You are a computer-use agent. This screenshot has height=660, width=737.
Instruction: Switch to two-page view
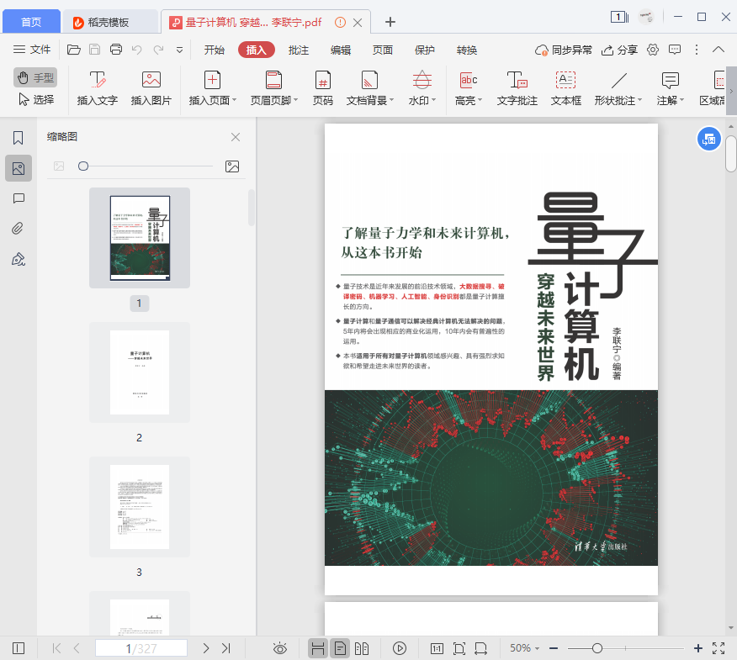(362, 648)
